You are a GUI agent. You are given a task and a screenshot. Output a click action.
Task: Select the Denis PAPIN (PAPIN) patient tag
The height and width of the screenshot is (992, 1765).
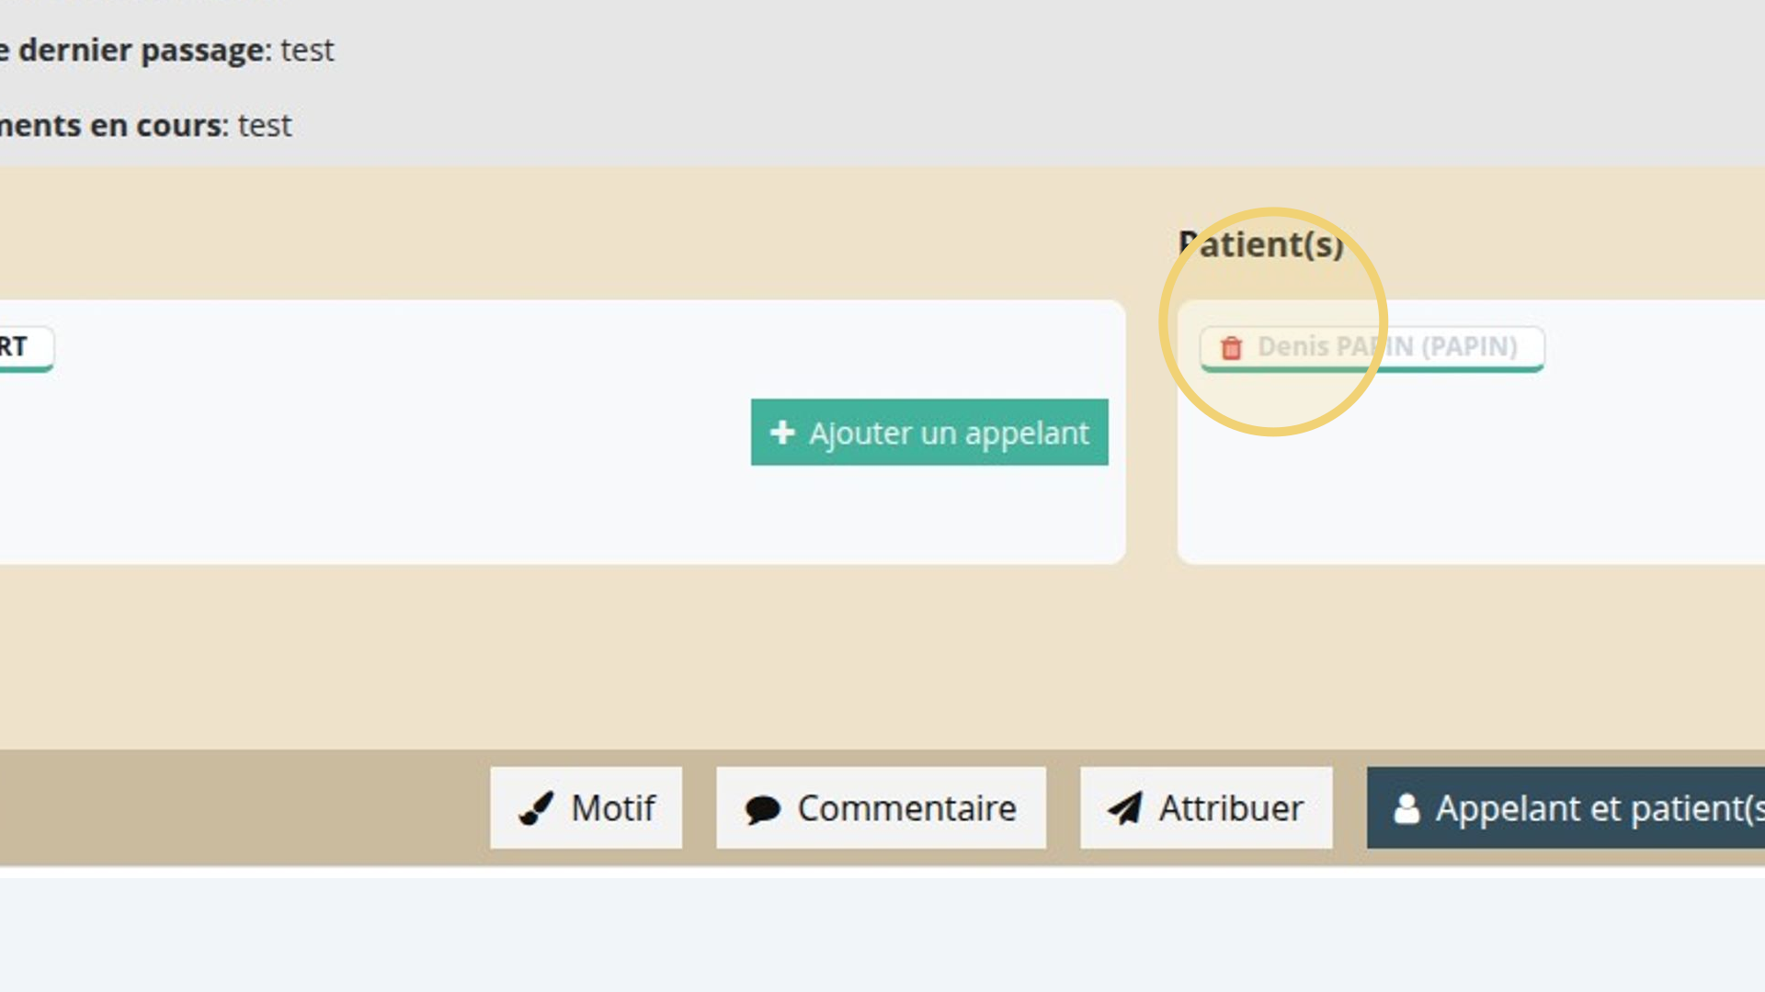1372,348
